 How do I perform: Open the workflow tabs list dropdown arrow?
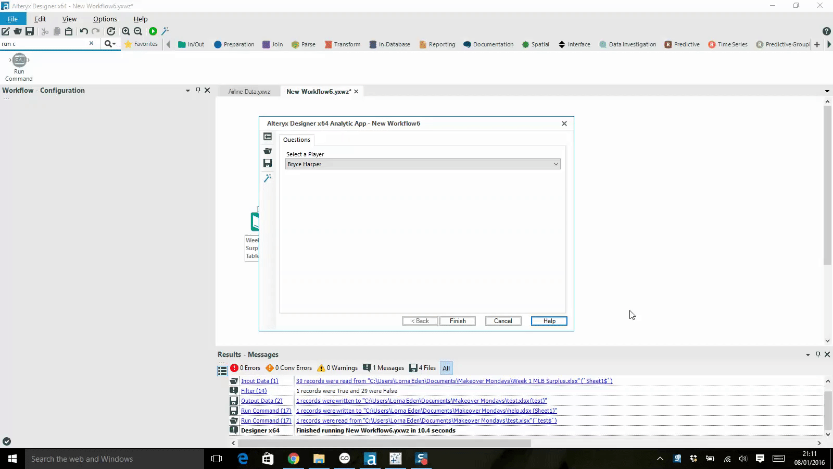(827, 92)
